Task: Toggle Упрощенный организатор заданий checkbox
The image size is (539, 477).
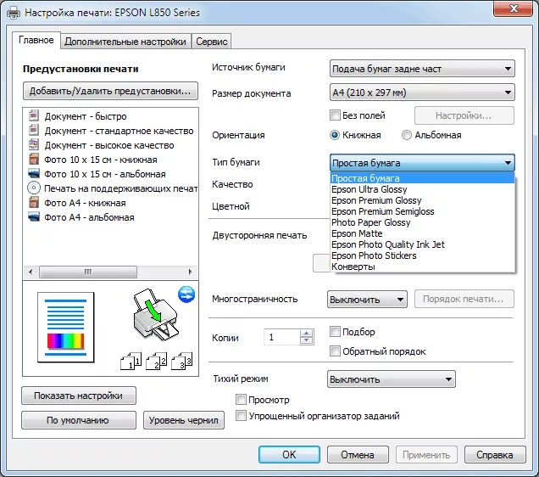Action: point(241,415)
